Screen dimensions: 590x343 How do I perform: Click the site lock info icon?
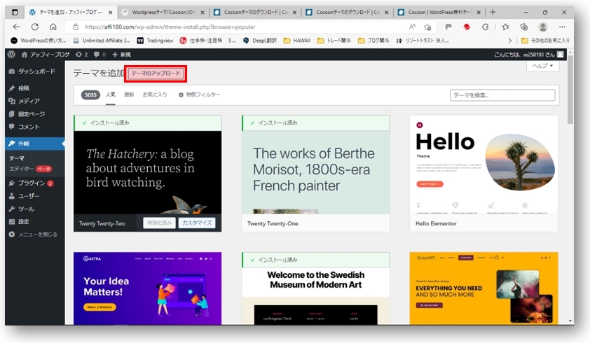(x=76, y=27)
